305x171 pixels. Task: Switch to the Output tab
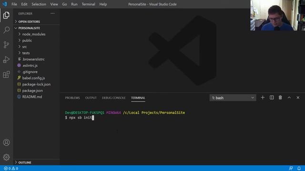click(x=91, y=98)
